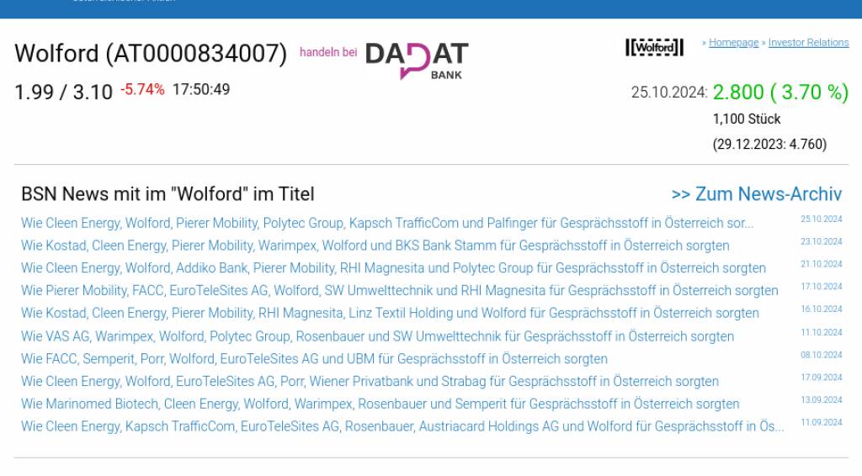862x476 pixels.
Task: Open the 13.09.2024 Marinomed Biotech article
Action: coord(380,405)
